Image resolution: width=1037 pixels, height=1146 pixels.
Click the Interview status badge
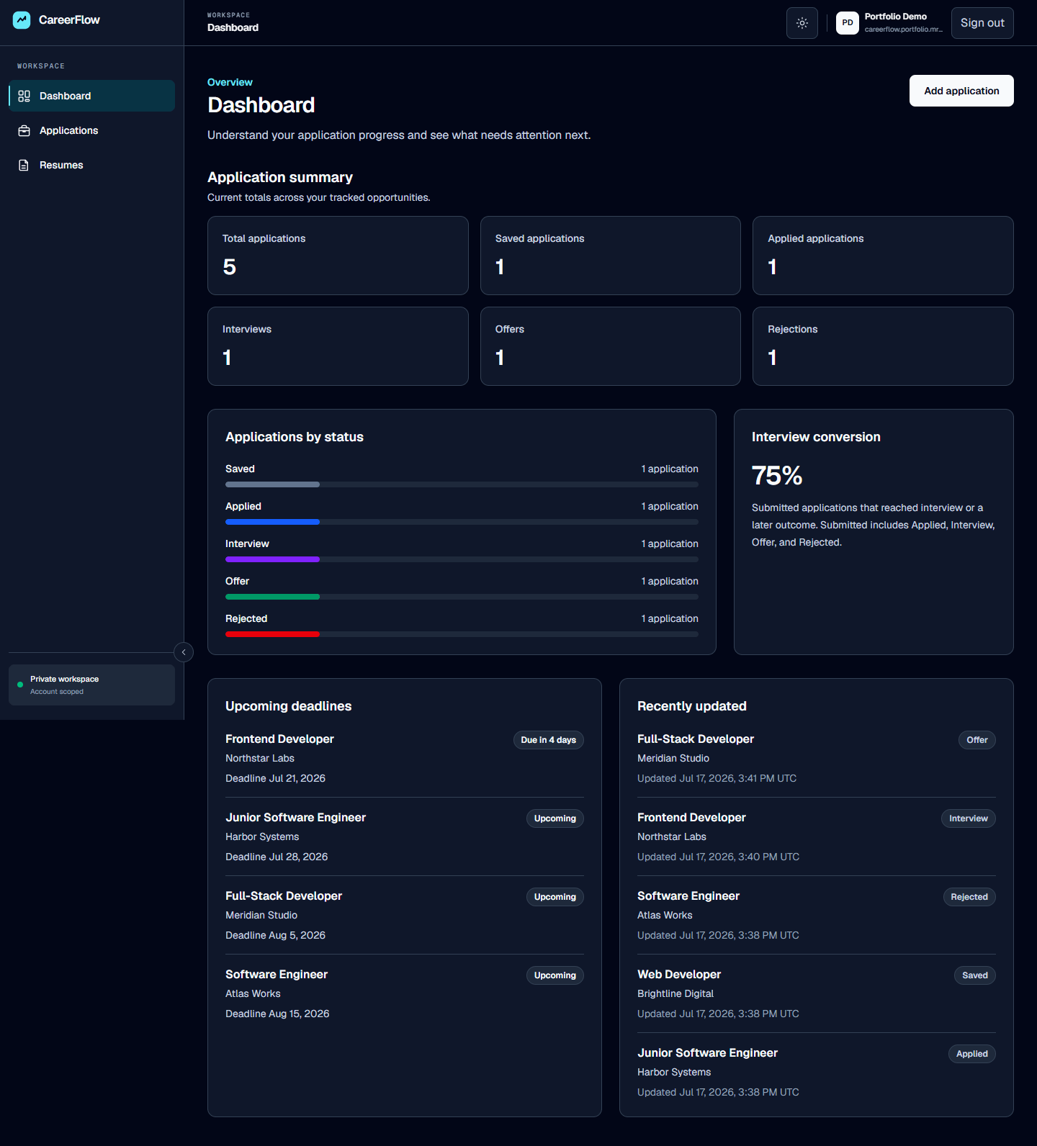(968, 818)
